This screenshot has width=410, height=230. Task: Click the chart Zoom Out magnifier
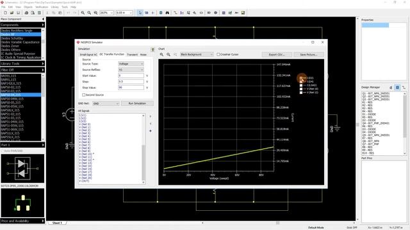tap(168, 54)
